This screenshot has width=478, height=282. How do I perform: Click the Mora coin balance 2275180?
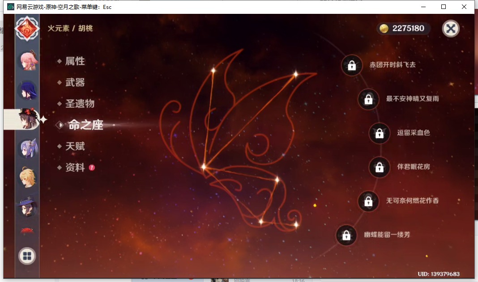(403, 28)
